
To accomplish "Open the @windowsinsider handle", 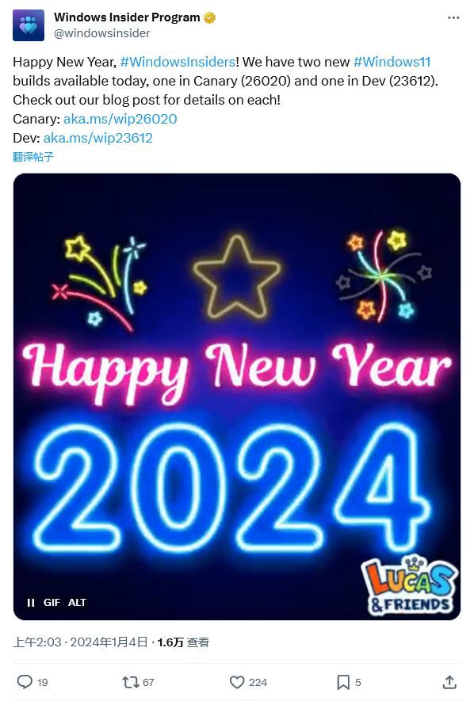I will coord(102,33).
